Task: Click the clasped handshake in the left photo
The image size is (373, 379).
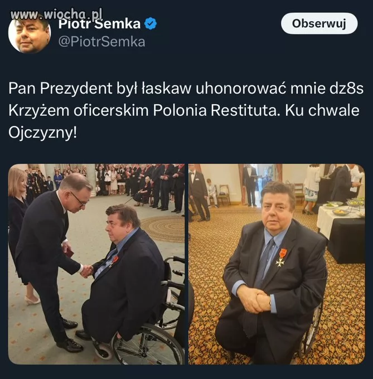Action: [86, 270]
